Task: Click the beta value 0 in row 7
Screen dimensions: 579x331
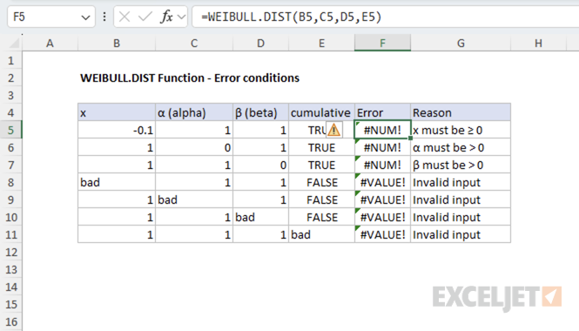Action: tap(260, 165)
